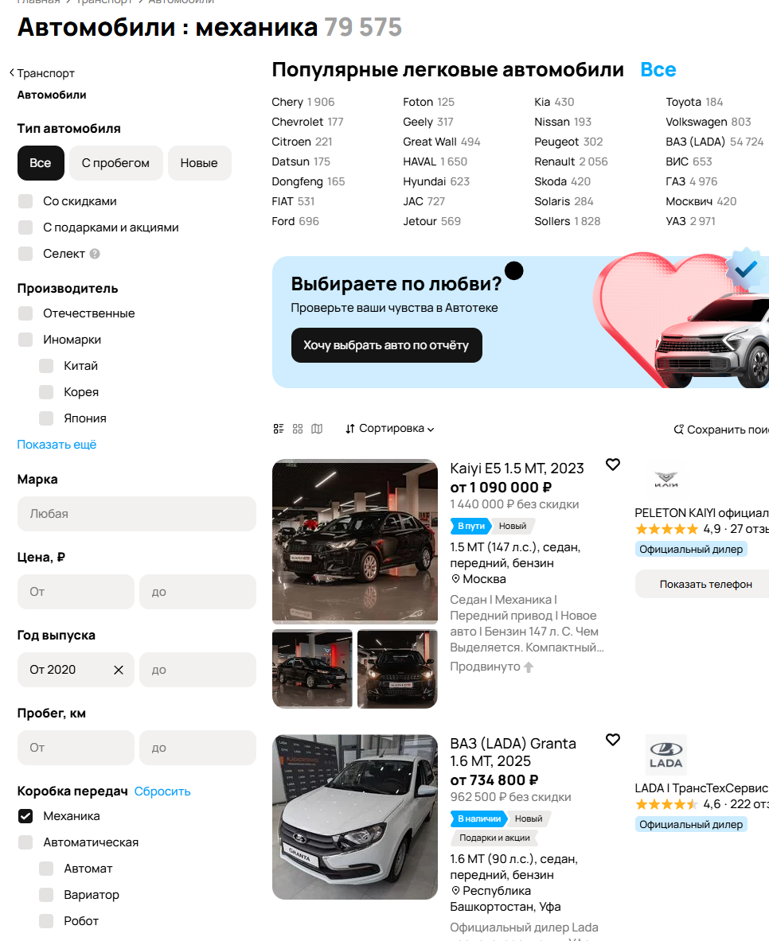Click the save search icon
The image size is (769, 941).
pyautogui.click(x=678, y=430)
